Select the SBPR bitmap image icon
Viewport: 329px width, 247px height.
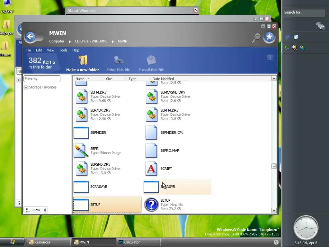click(81, 151)
